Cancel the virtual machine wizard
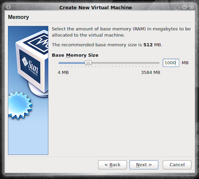This screenshot has height=179, width=199. click(x=177, y=165)
